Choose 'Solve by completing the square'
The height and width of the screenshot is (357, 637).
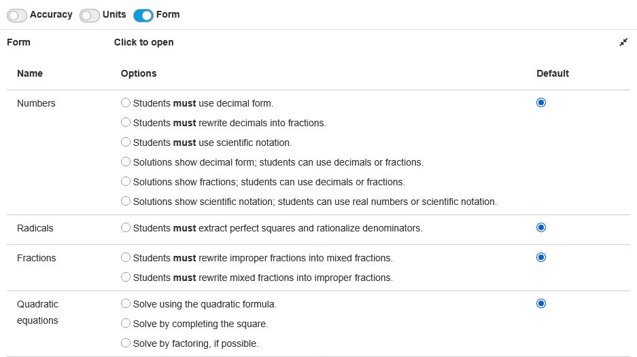125,324
